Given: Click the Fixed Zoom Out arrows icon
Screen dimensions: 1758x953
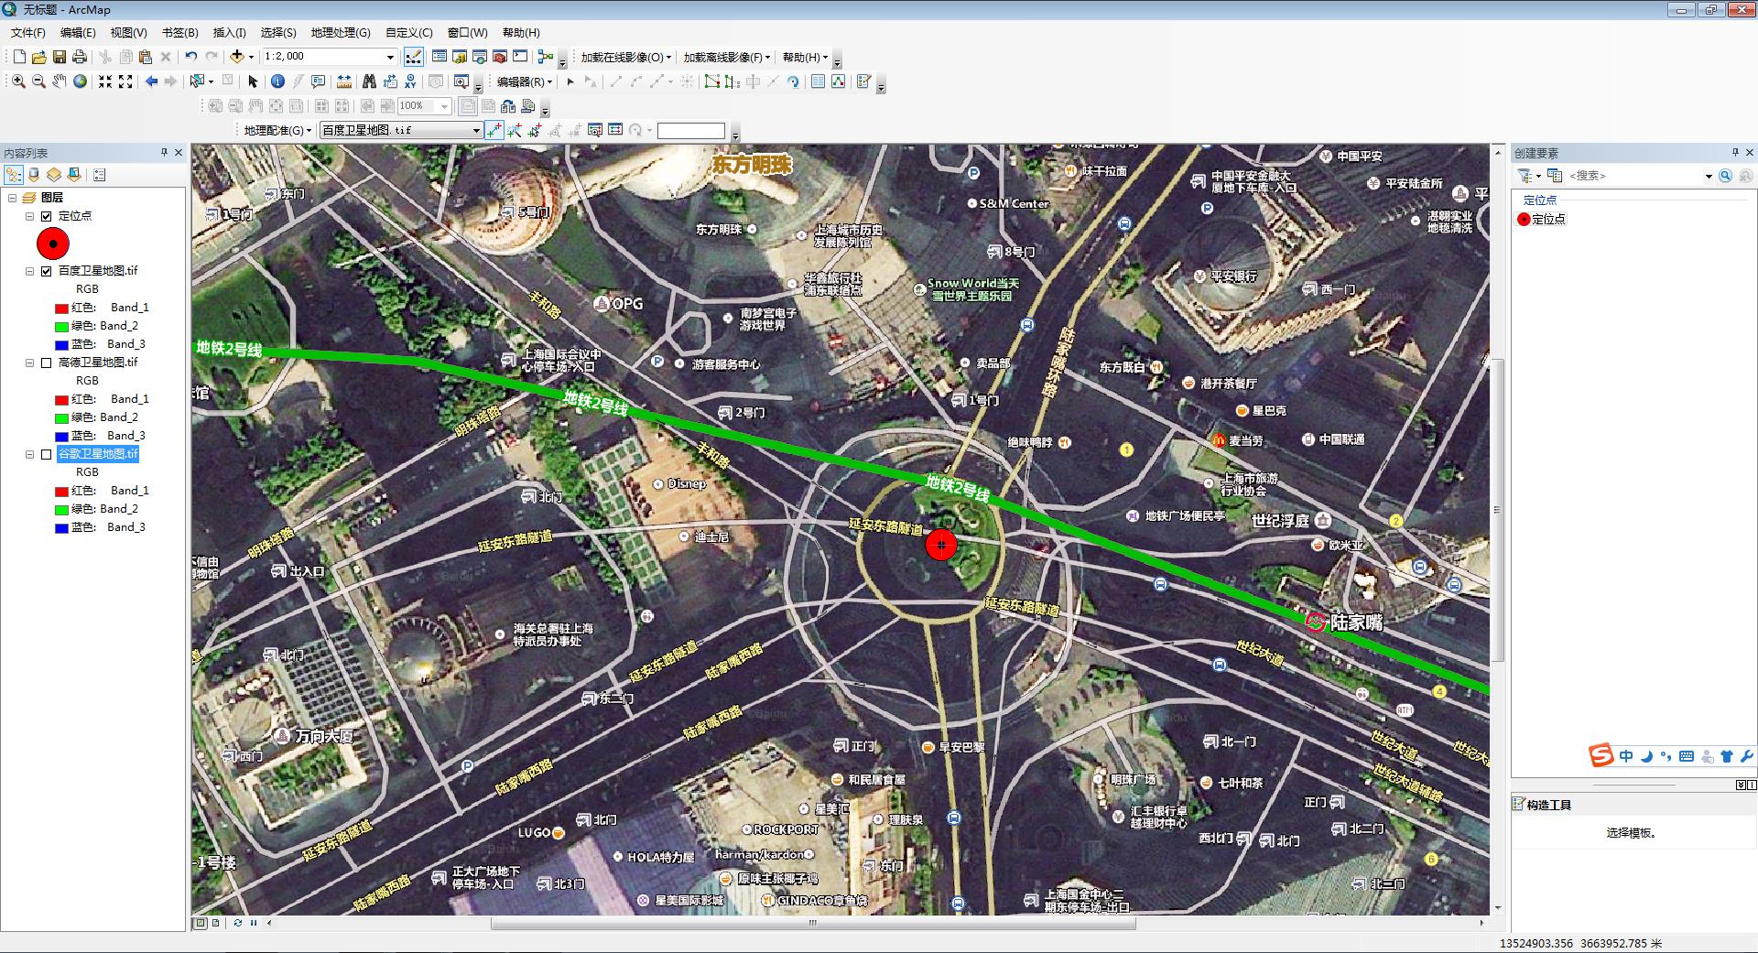Looking at the screenshot, I should point(125,81).
